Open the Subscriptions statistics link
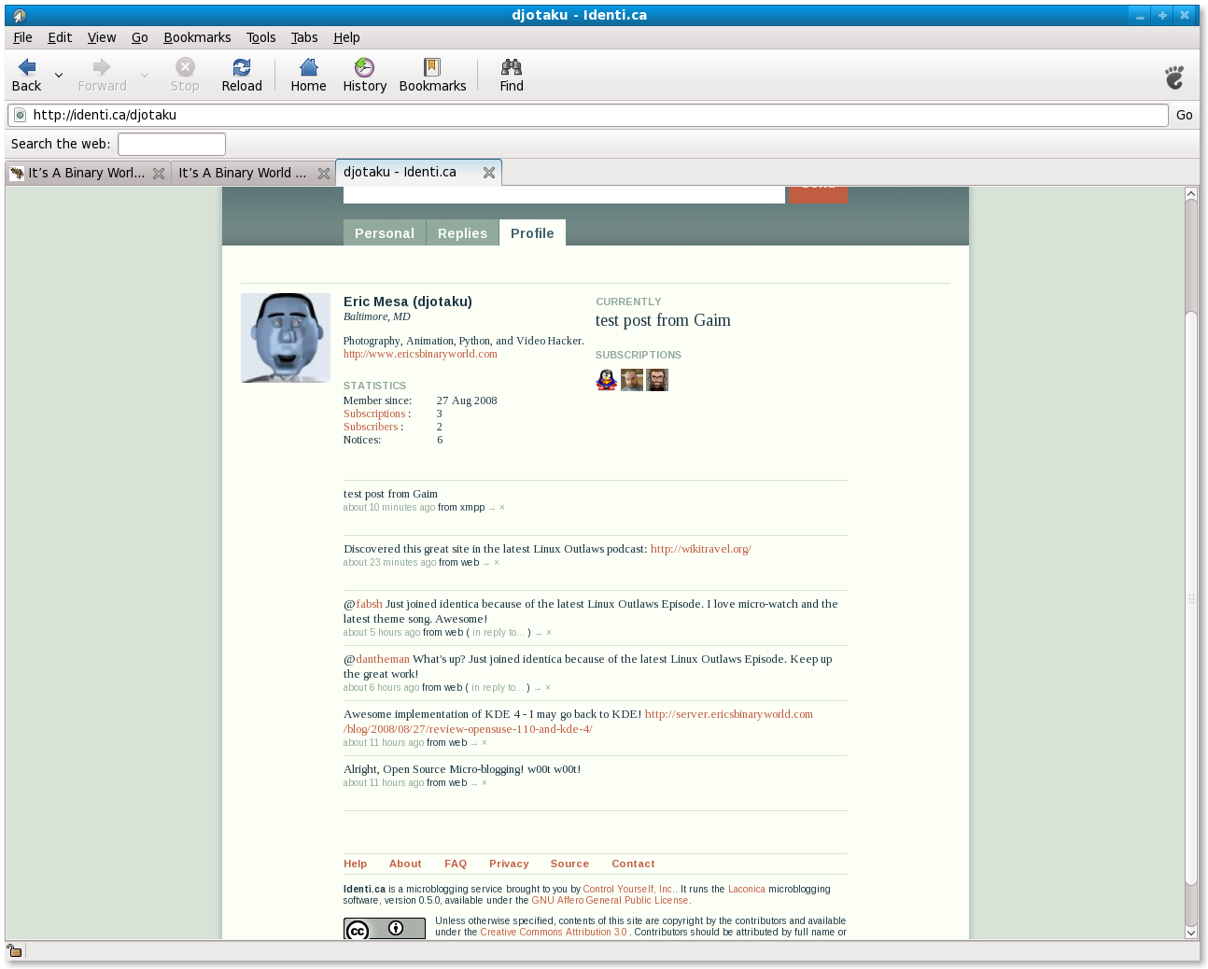Viewport: 1208px width, 969px height. tap(374, 414)
